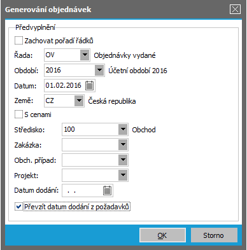Screen dimensions: 247x250
Task: Uncheck Převzít datum dodání z požadavků
Action: click(18, 207)
